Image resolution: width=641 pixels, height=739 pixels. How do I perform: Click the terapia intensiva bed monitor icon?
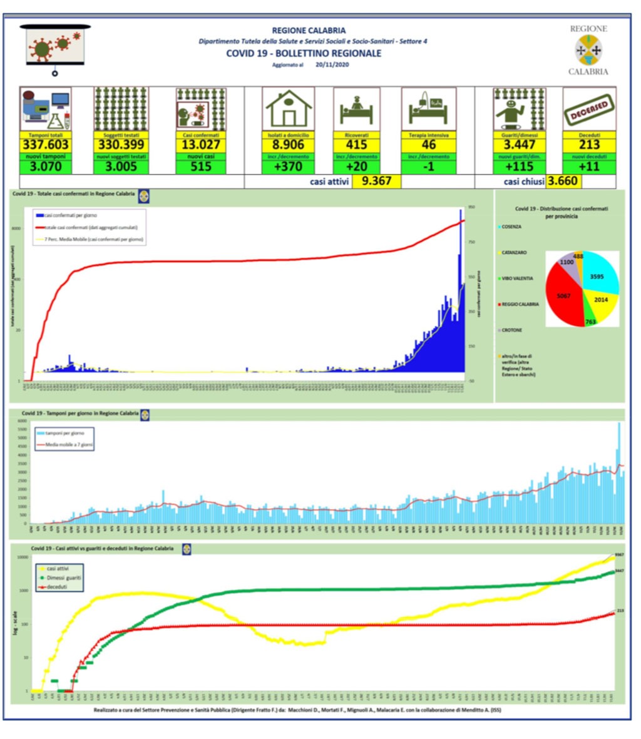(428, 109)
